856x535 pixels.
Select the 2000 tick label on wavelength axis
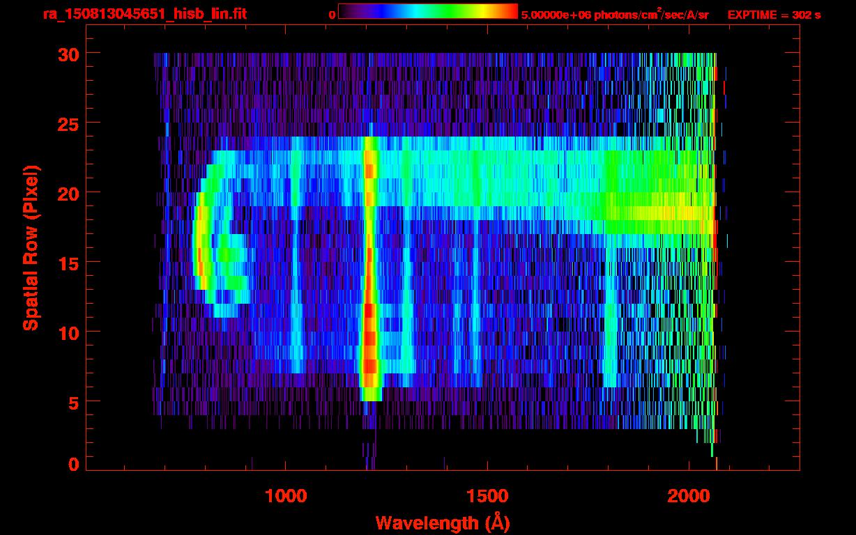click(x=688, y=495)
